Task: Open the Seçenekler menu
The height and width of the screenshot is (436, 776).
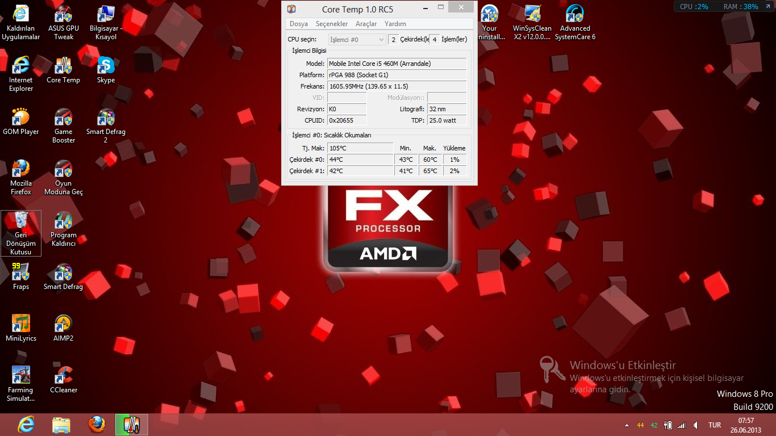Action: coord(332,24)
